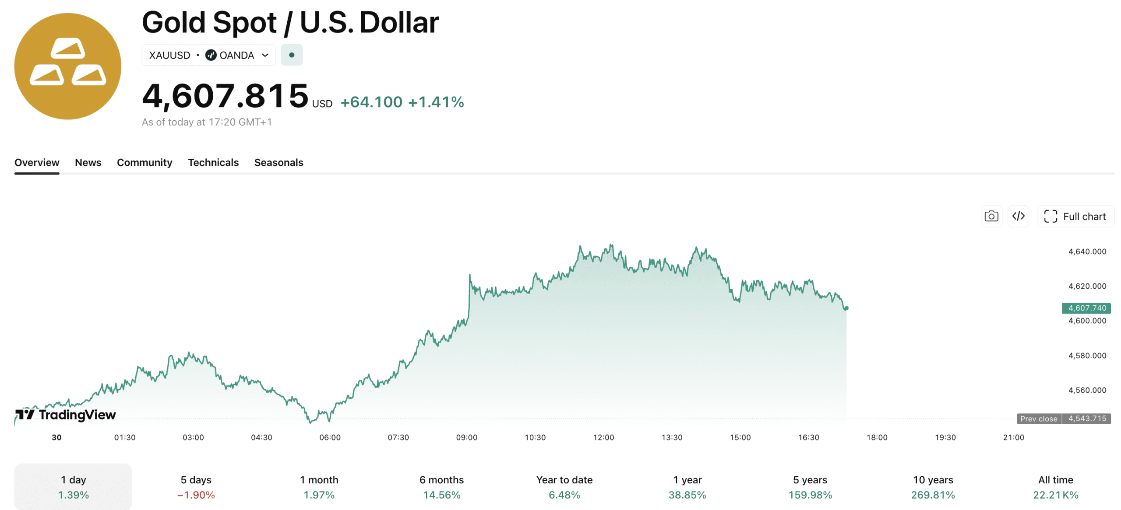
Task: Switch to the News tab
Action: 88,162
